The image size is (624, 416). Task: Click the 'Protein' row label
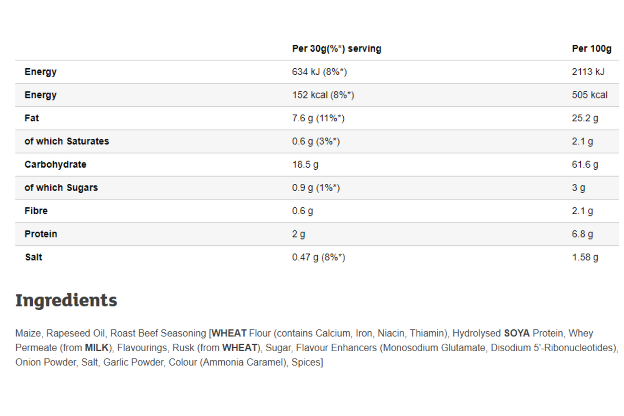coord(40,234)
